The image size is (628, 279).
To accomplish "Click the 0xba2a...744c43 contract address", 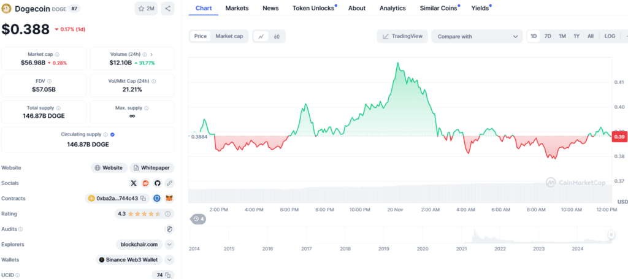I will click(x=117, y=198).
